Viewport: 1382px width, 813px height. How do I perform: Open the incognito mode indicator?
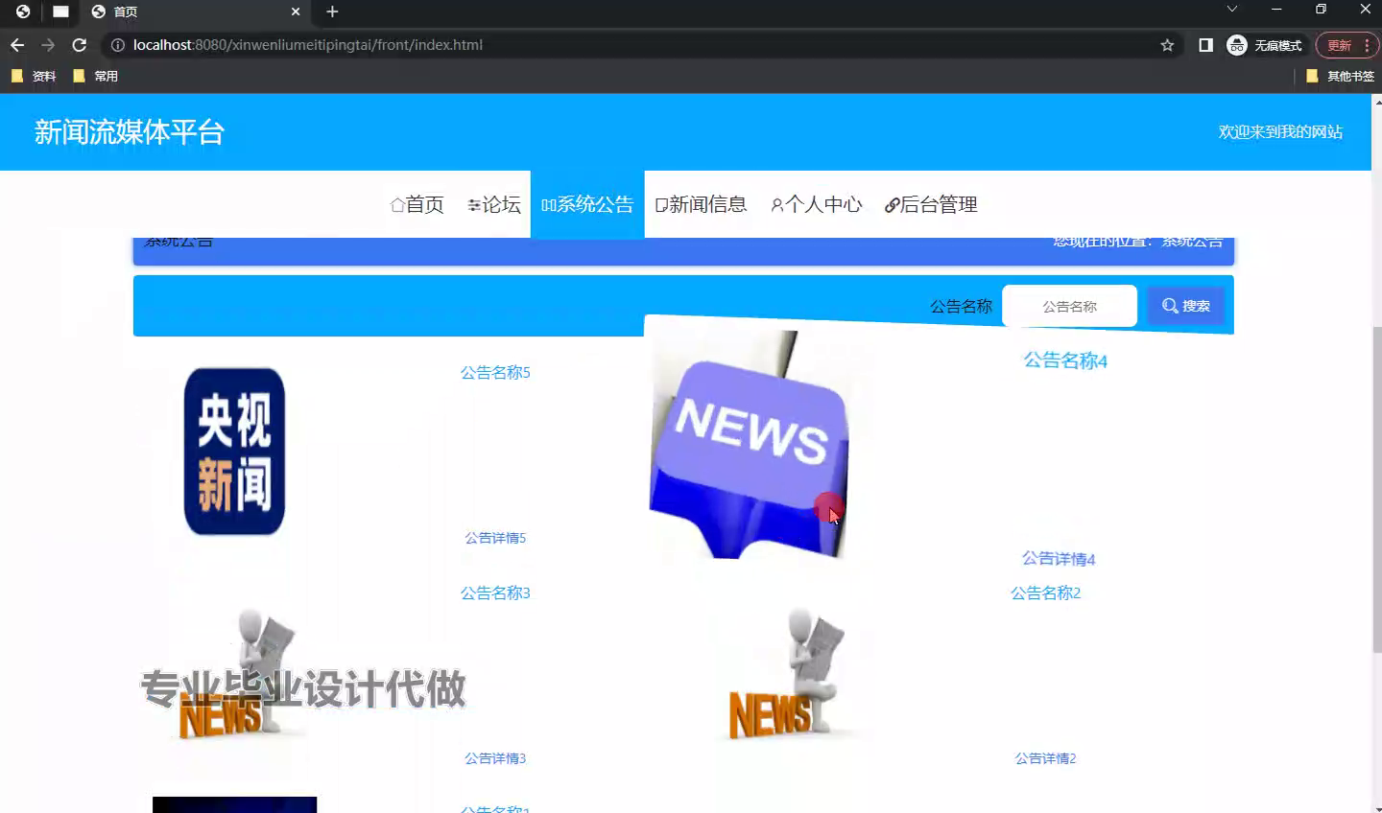point(1265,45)
